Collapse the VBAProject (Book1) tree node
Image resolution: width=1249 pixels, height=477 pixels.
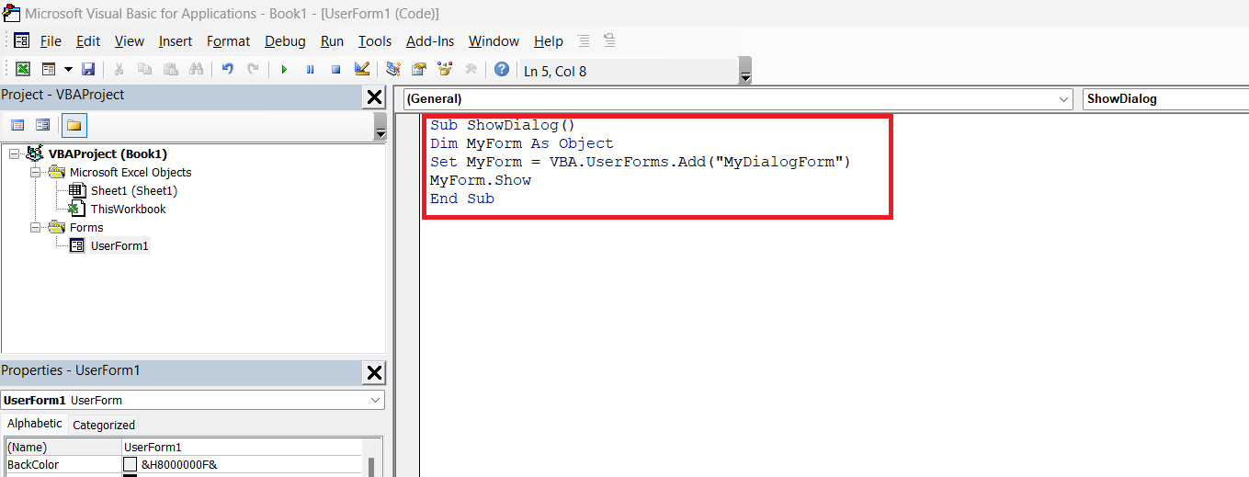(x=14, y=153)
